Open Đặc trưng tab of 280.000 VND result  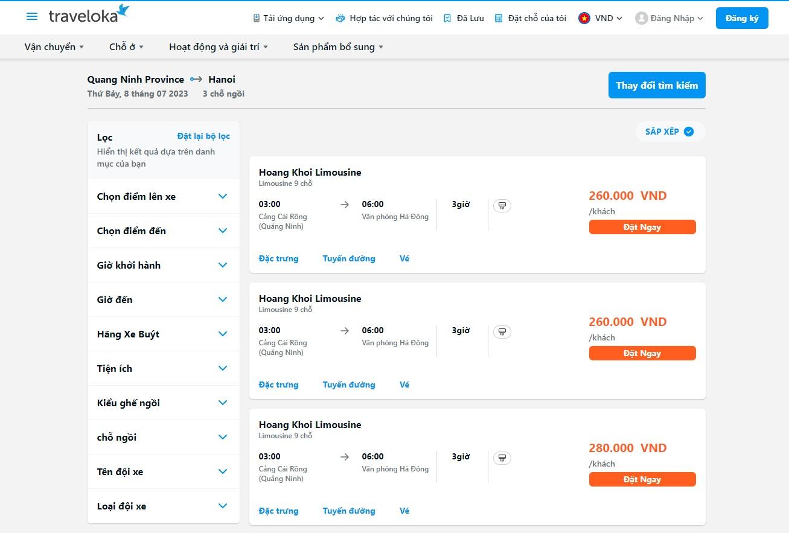tap(278, 511)
